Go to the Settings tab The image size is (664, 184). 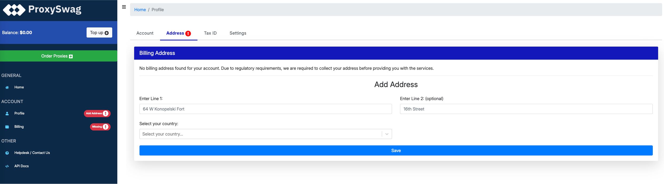pyautogui.click(x=238, y=33)
